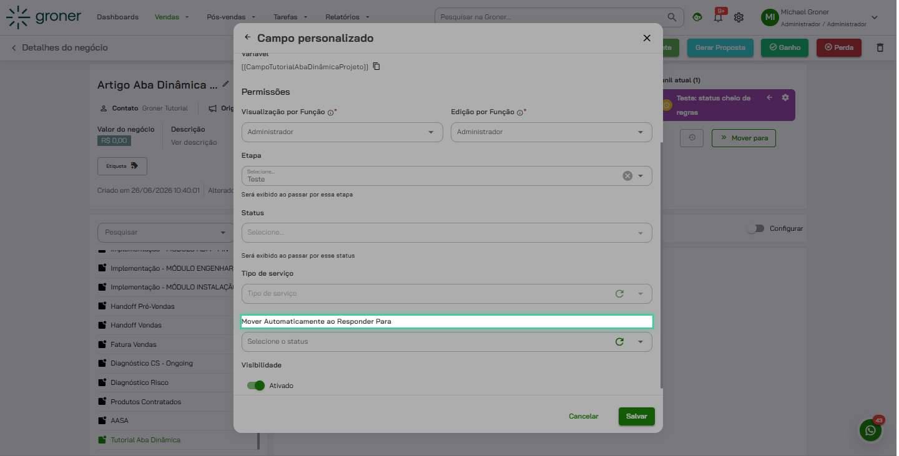Mark the deal as Ganho
Viewport: 899px width, 456px height.
[x=785, y=47]
